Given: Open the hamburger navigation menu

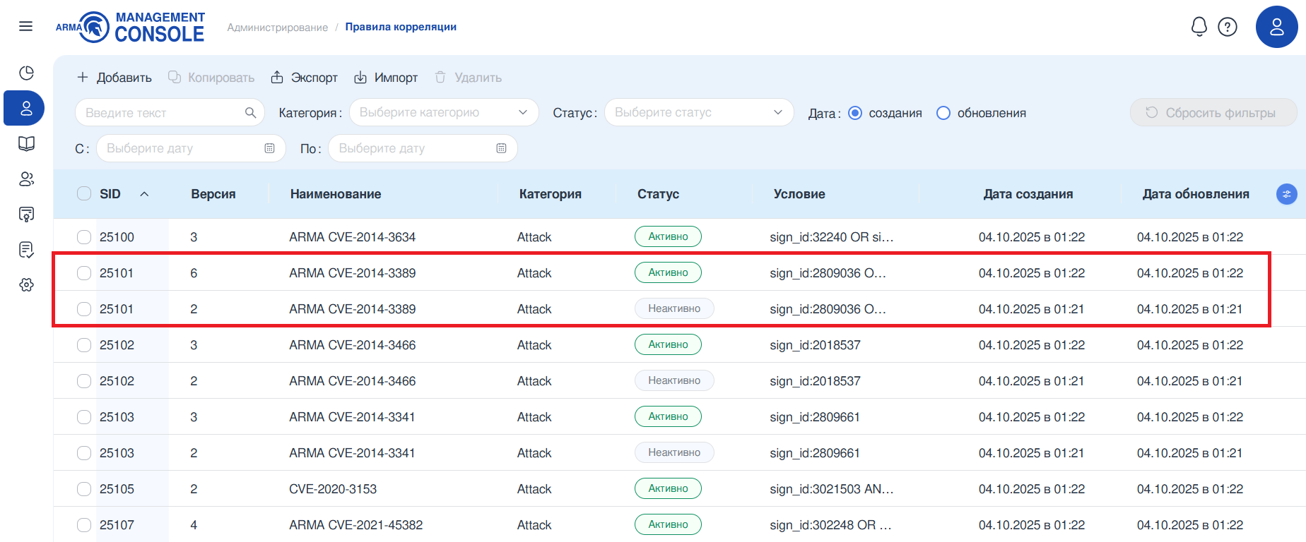Looking at the screenshot, I should click(x=26, y=27).
